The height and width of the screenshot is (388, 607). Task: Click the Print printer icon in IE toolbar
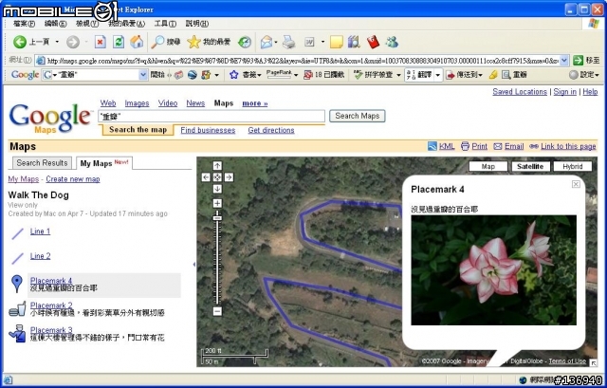point(288,42)
